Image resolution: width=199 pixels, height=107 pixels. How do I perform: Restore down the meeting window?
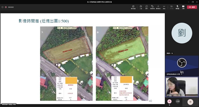[x=193, y=2]
